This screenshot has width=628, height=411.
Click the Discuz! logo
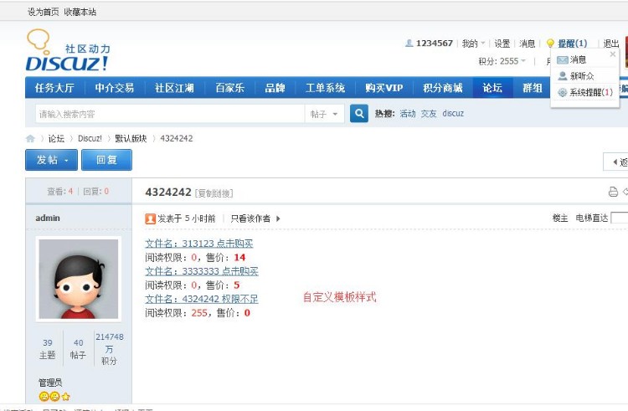(68, 51)
